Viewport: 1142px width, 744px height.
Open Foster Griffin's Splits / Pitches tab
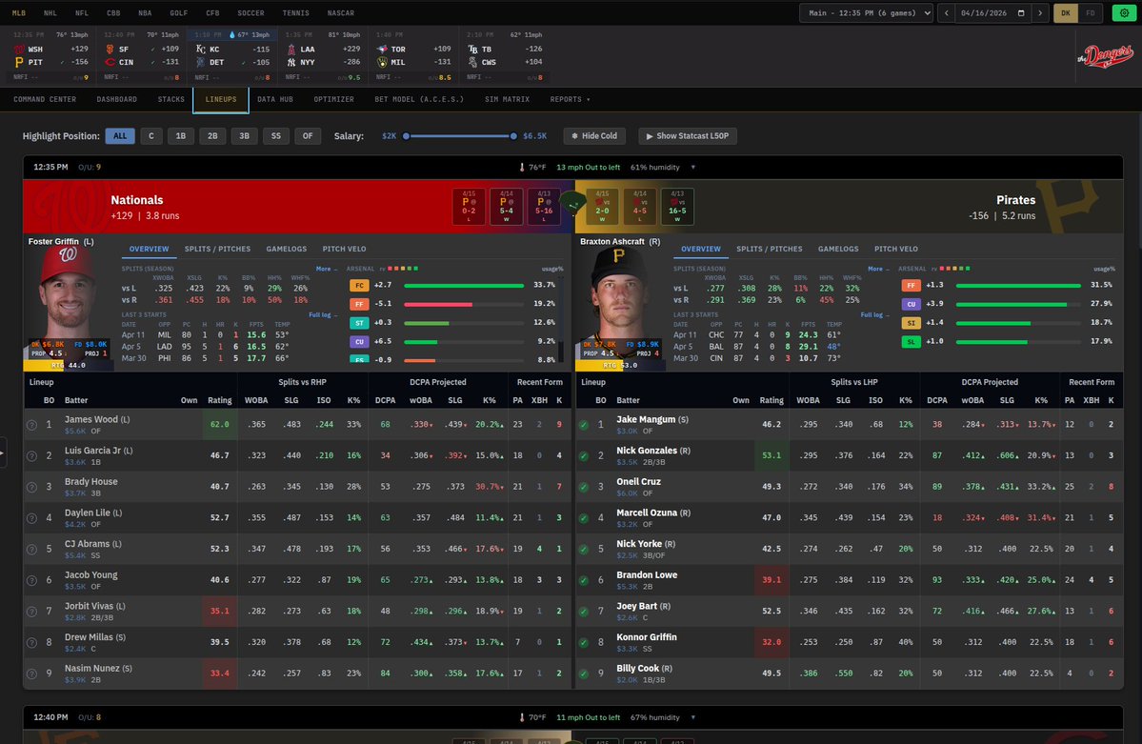pos(218,250)
